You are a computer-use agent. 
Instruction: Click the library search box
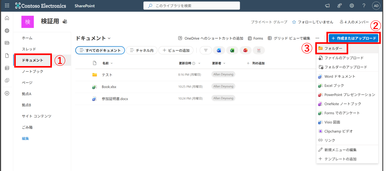point(191,6)
